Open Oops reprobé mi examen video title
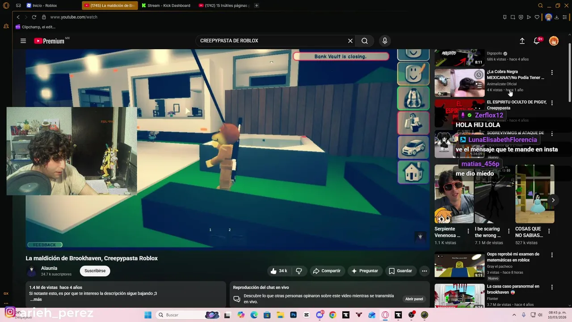Viewport: 572px width, 322px height. point(513,257)
